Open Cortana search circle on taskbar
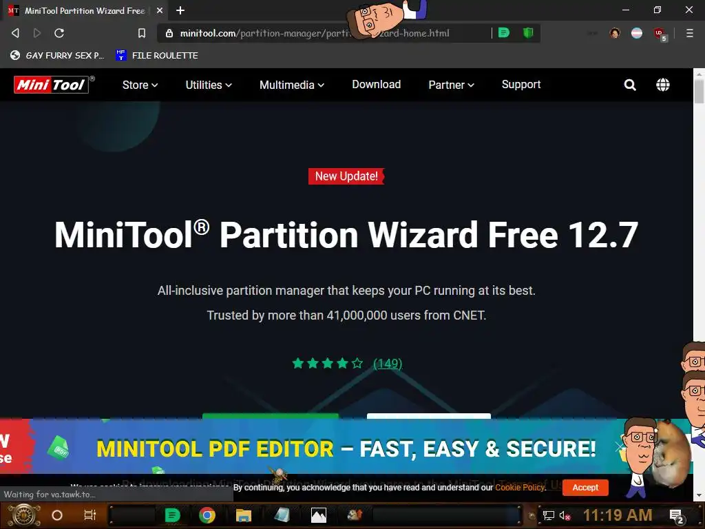This screenshot has width=705, height=529. click(57, 515)
